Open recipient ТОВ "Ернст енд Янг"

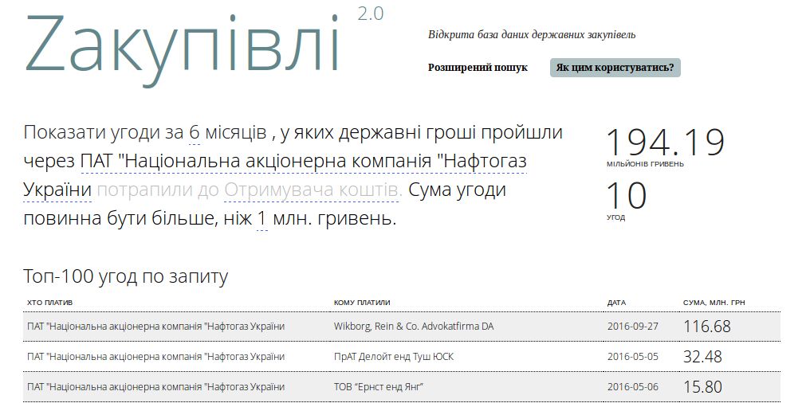pyautogui.click(x=379, y=387)
